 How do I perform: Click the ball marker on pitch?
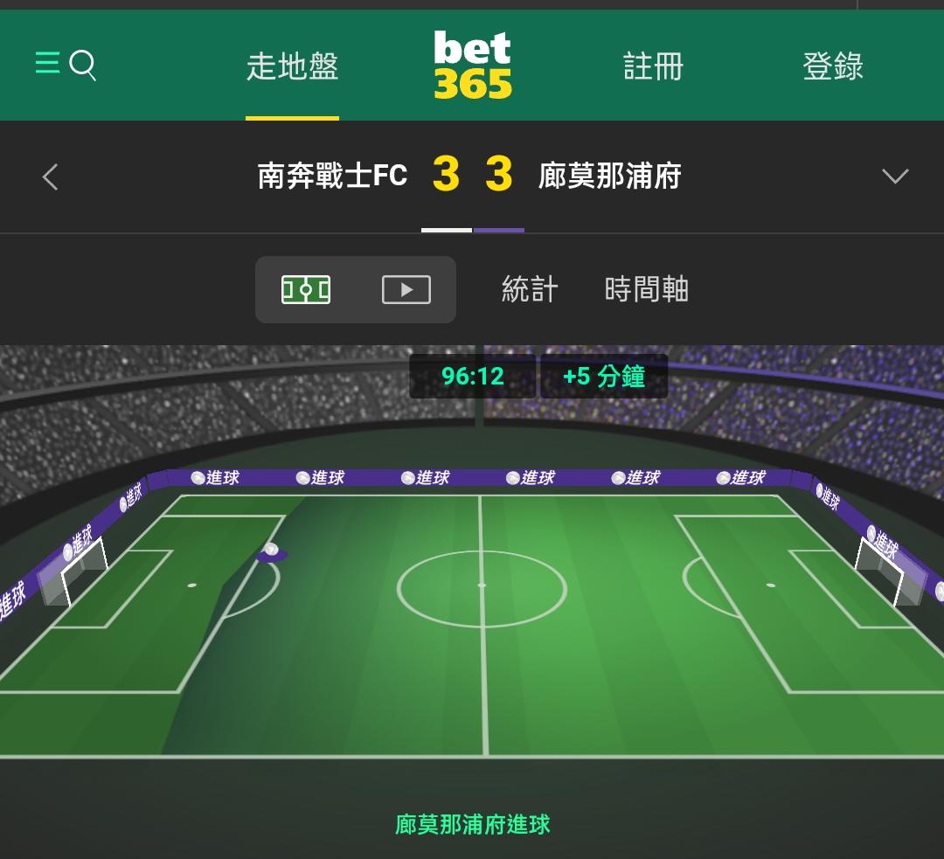[x=272, y=552]
